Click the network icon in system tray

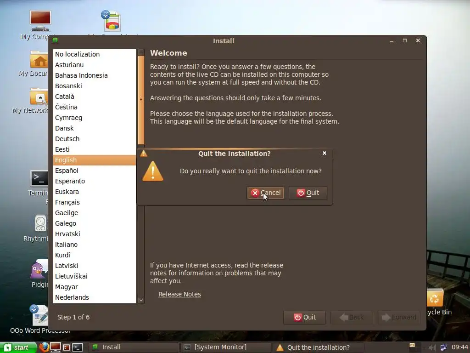pos(443,347)
